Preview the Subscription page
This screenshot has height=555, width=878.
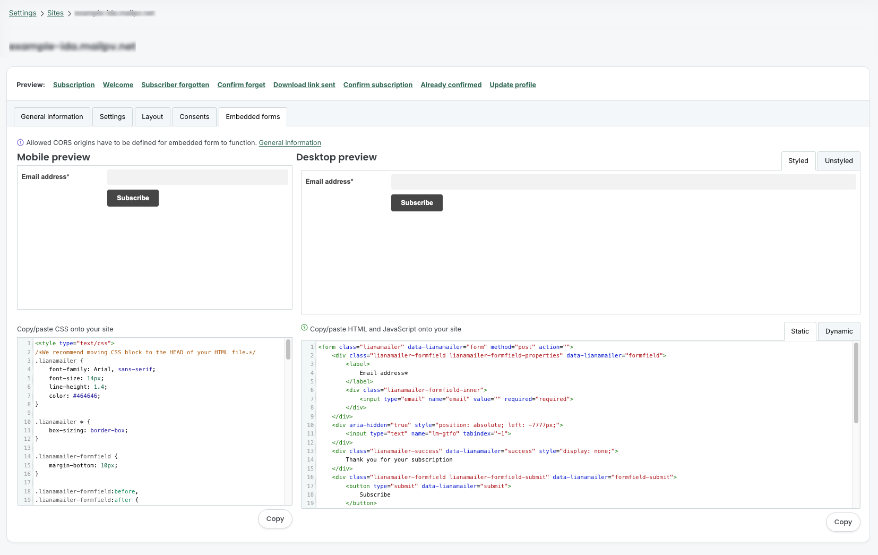(74, 85)
